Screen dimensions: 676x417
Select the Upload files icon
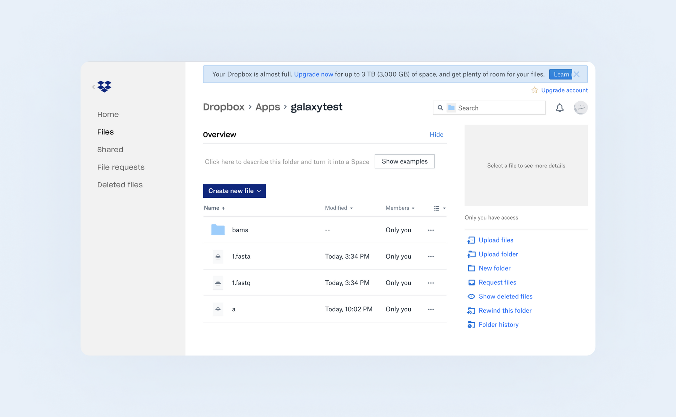tap(471, 240)
